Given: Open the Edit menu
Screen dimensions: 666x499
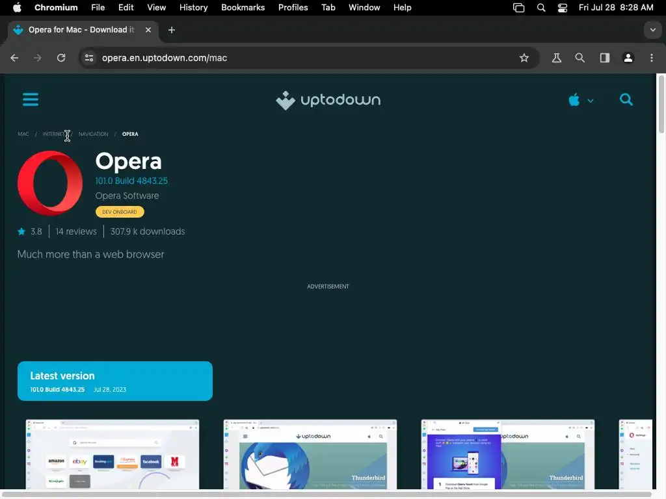Looking at the screenshot, I should pyautogui.click(x=126, y=7).
